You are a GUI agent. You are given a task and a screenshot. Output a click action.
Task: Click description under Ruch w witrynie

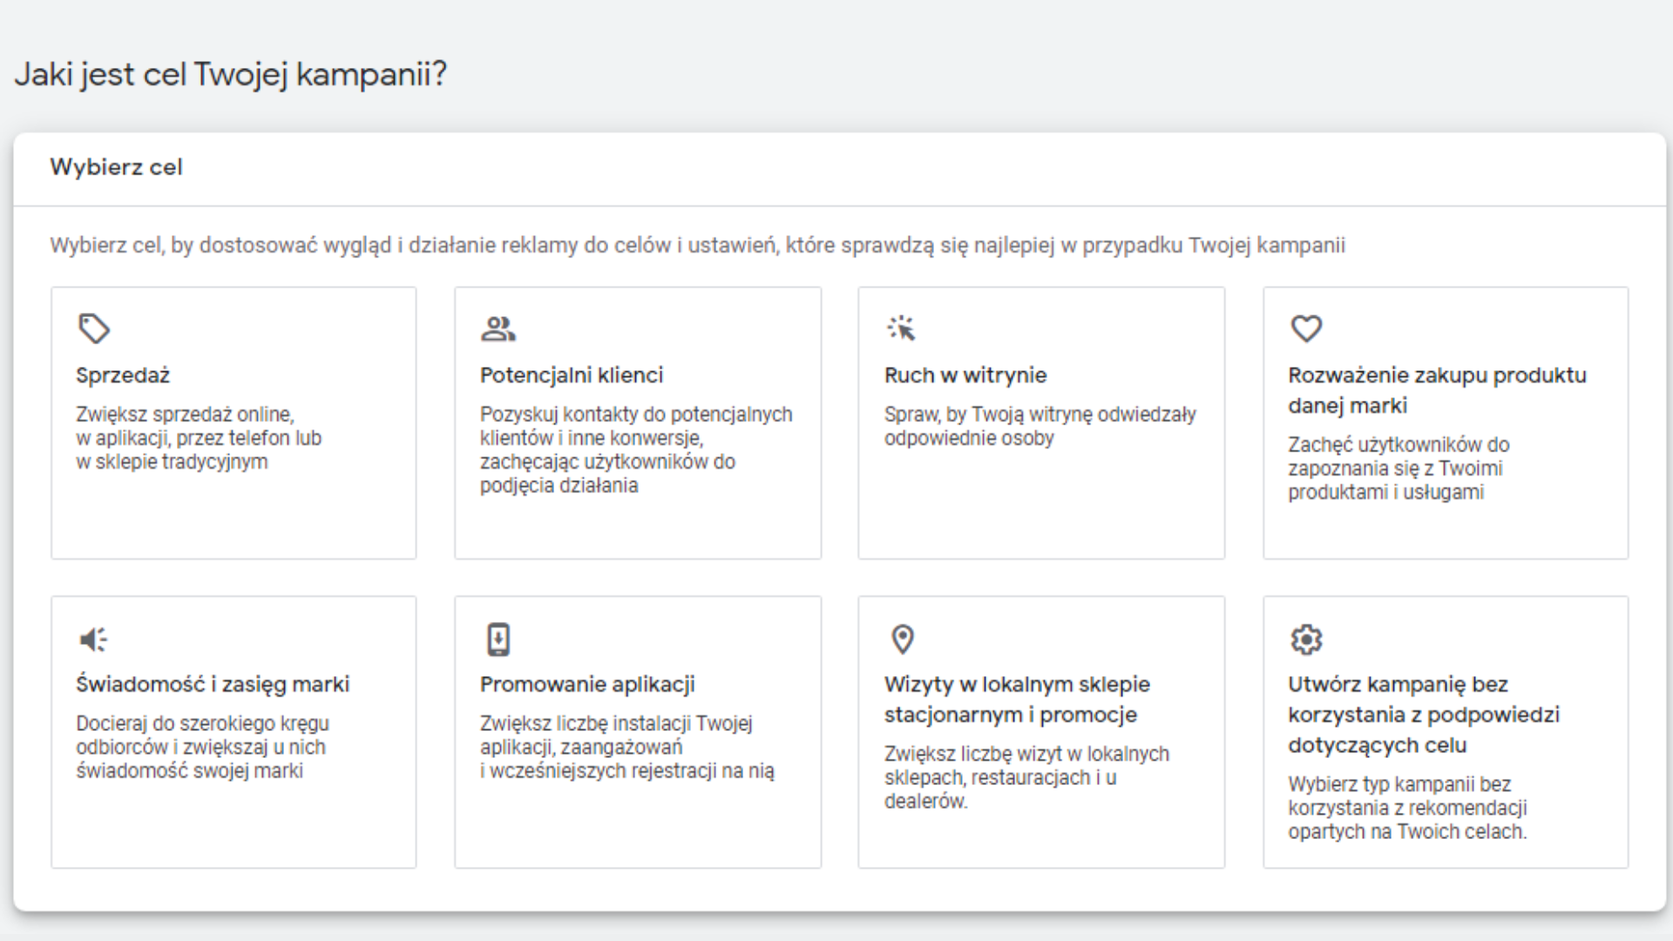tap(1040, 426)
